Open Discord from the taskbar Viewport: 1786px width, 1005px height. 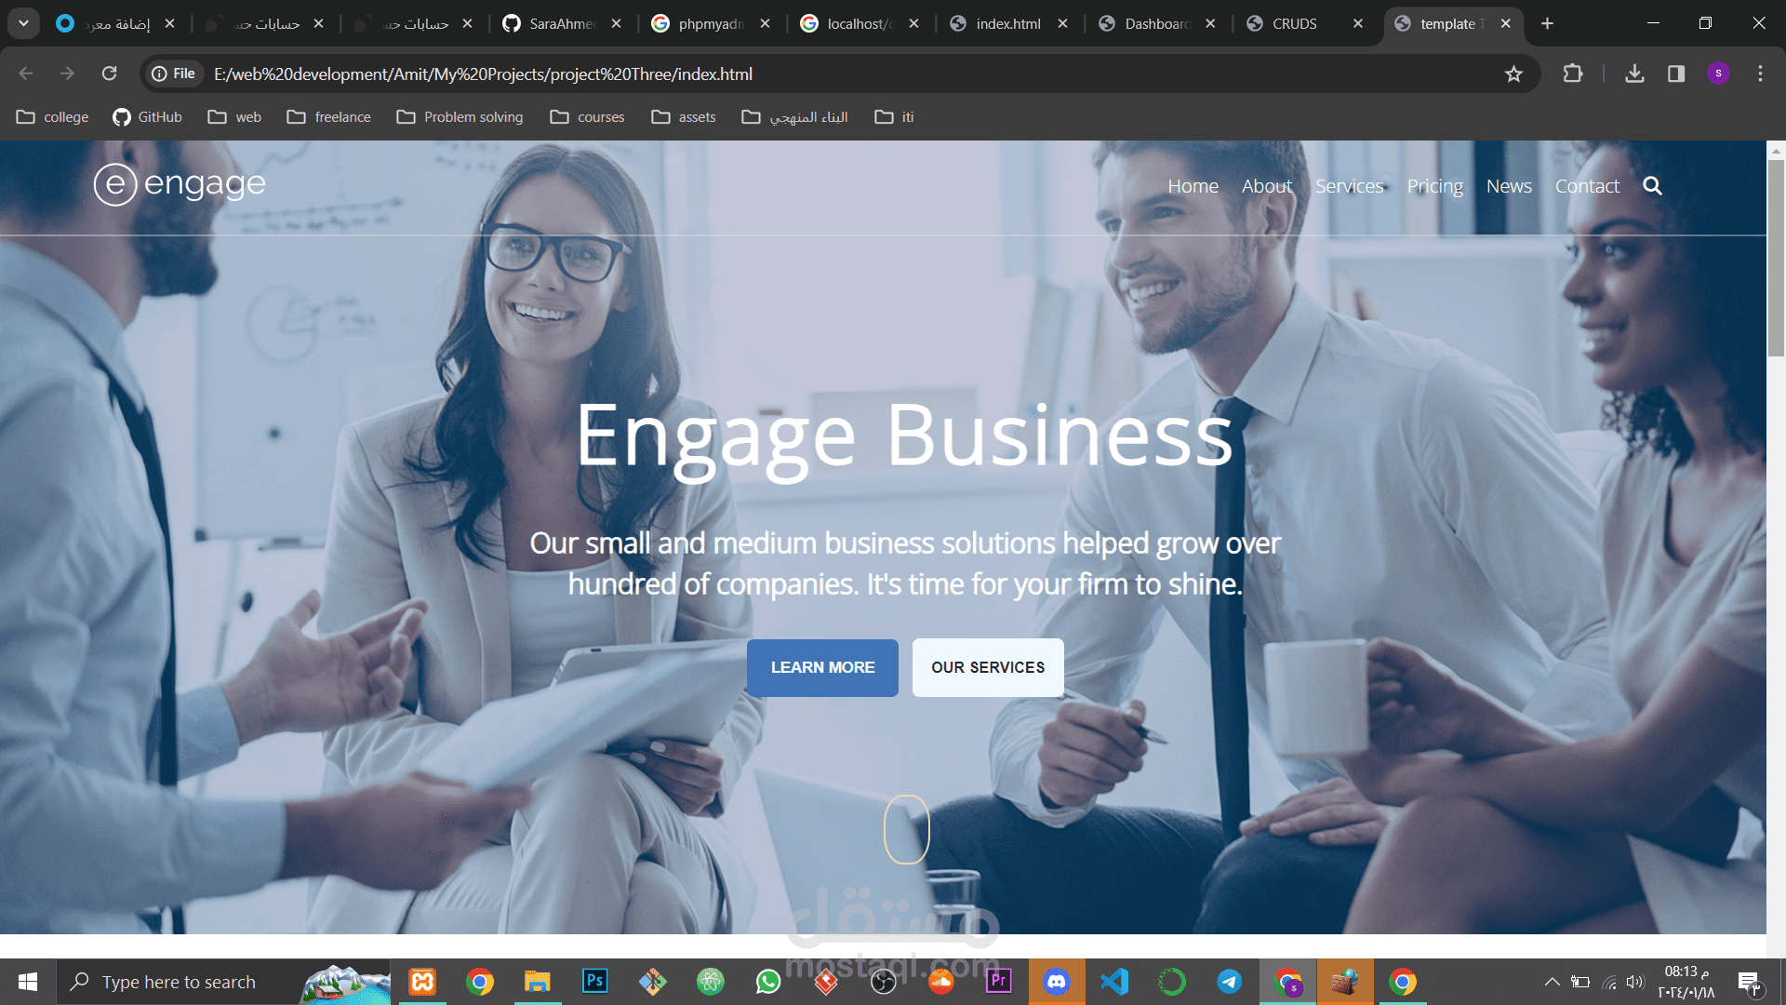coord(1057,982)
